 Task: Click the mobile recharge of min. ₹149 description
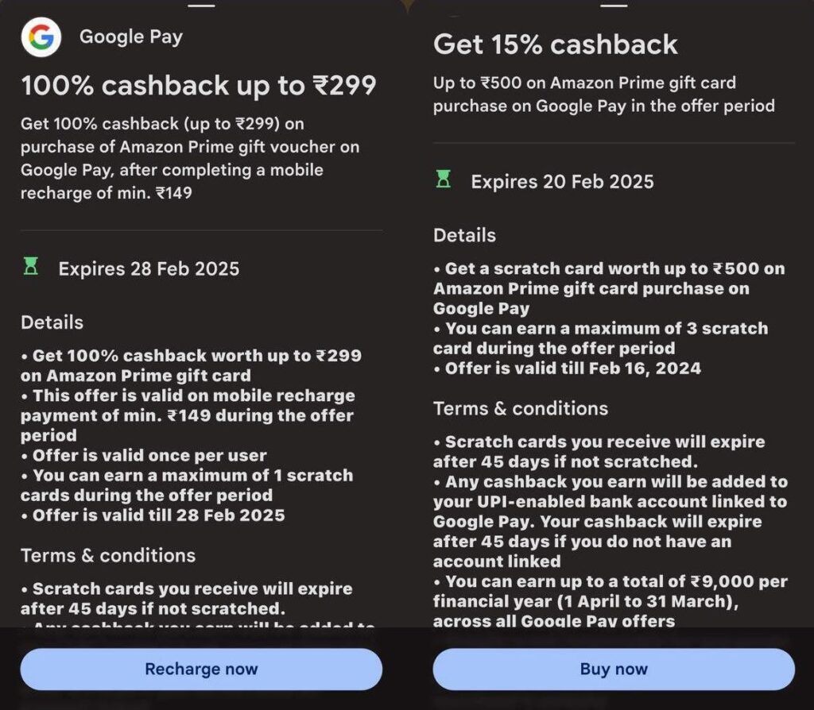coord(189,158)
